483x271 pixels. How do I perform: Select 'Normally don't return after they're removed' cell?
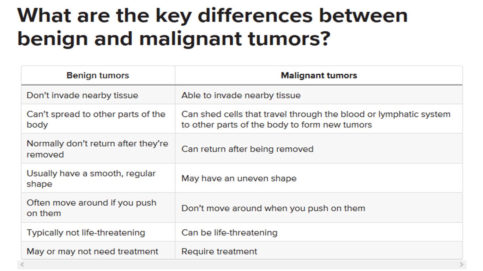point(98,149)
